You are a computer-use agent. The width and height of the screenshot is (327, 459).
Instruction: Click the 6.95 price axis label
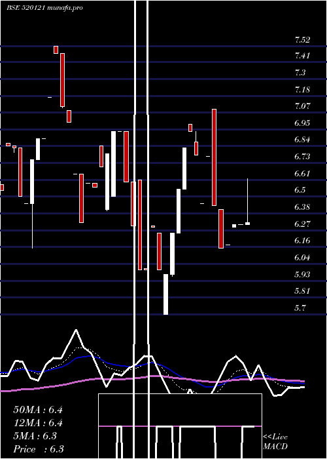pyautogui.click(x=302, y=123)
